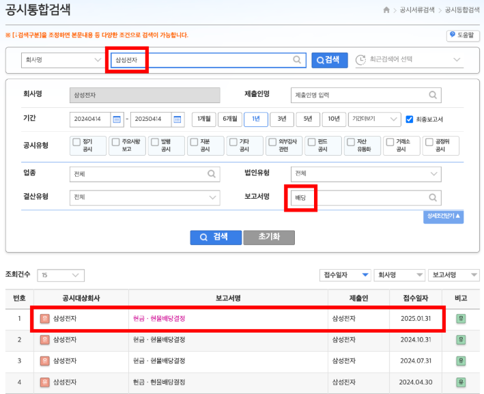The height and width of the screenshot is (394, 484).
Task: Click 유 market icon in row 1
Action: 45,319
